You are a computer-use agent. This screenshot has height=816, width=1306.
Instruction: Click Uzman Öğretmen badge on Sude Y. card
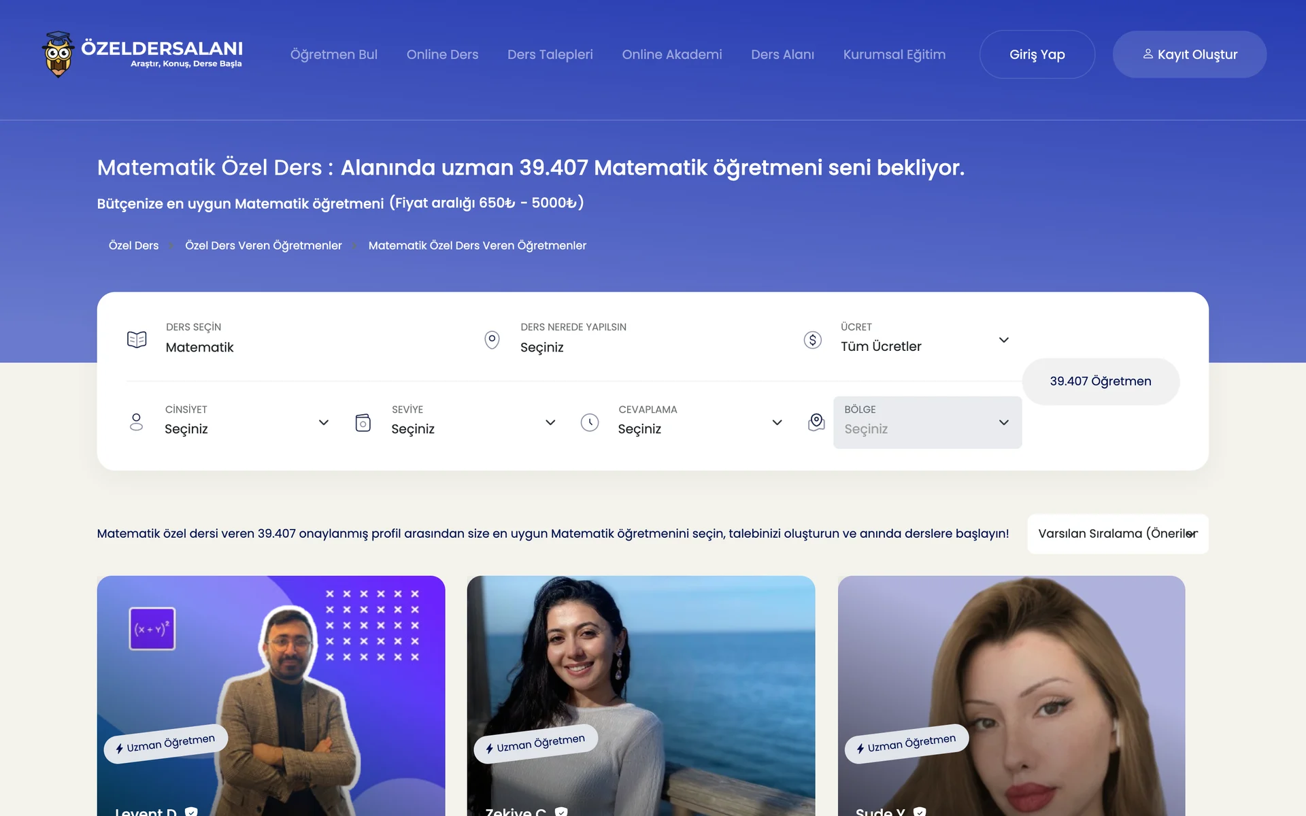(x=906, y=744)
